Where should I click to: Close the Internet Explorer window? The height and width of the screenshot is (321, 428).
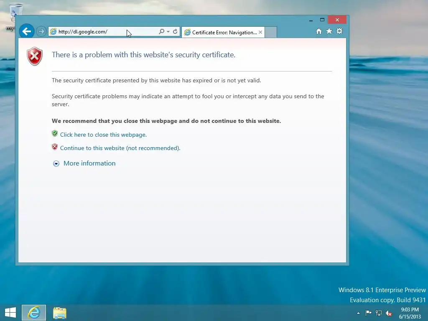pyautogui.click(x=337, y=20)
